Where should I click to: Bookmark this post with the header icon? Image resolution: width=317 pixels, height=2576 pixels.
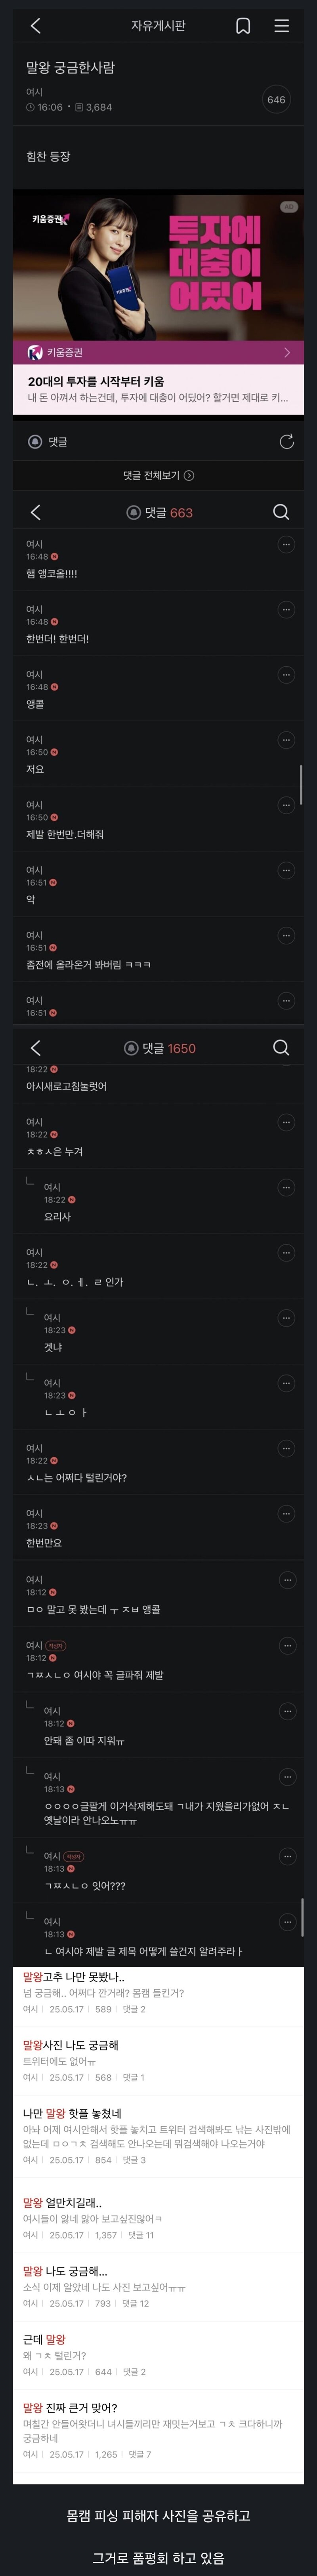tap(243, 26)
